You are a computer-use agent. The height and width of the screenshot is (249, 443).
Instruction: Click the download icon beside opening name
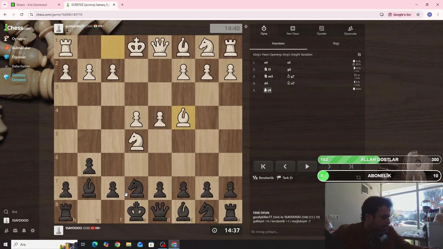click(359, 55)
